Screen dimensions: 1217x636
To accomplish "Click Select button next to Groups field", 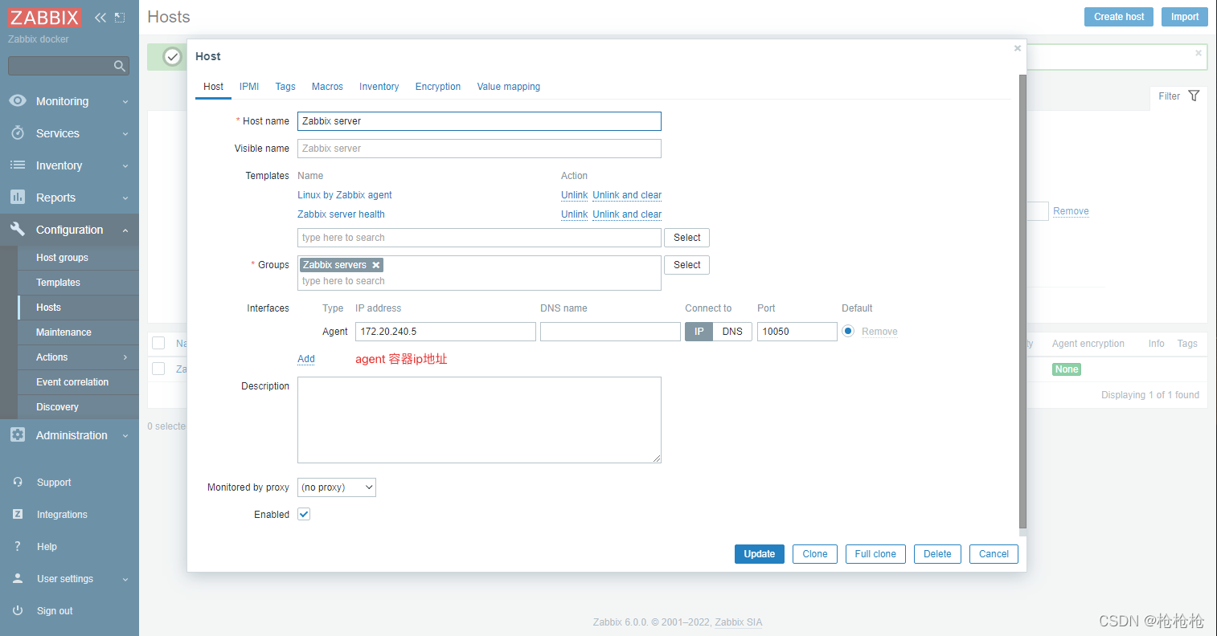I will [x=686, y=265].
